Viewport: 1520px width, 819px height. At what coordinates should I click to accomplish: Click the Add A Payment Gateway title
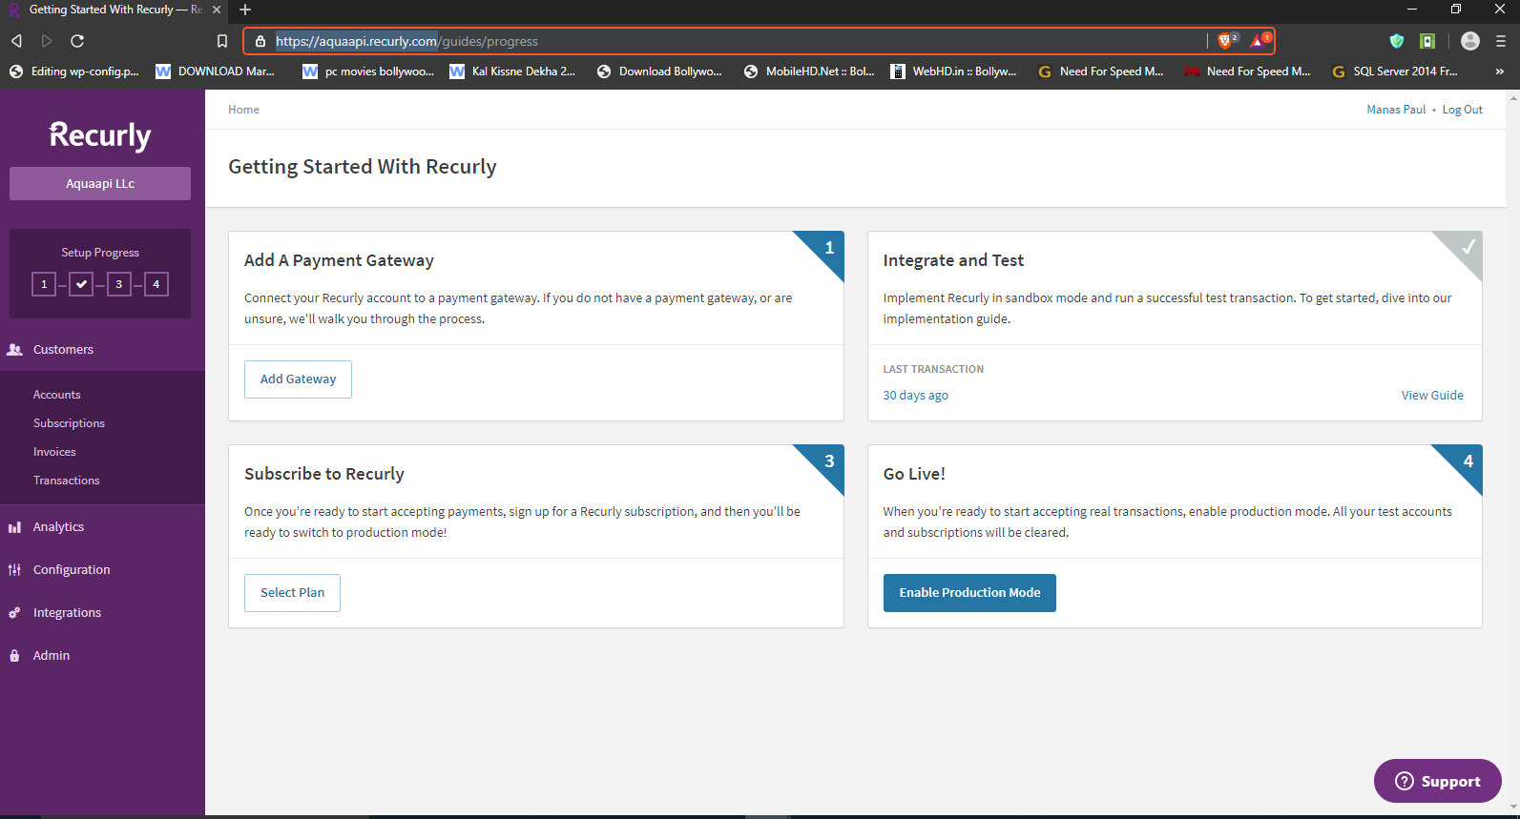point(339,260)
